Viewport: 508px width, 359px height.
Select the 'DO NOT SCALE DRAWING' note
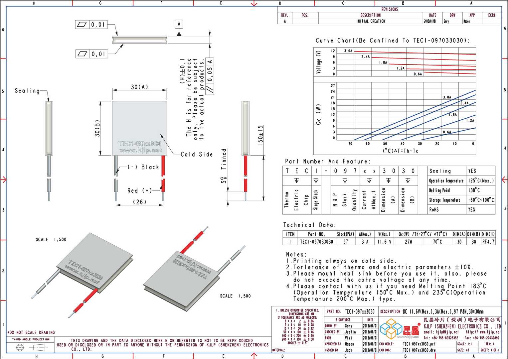(31, 332)
